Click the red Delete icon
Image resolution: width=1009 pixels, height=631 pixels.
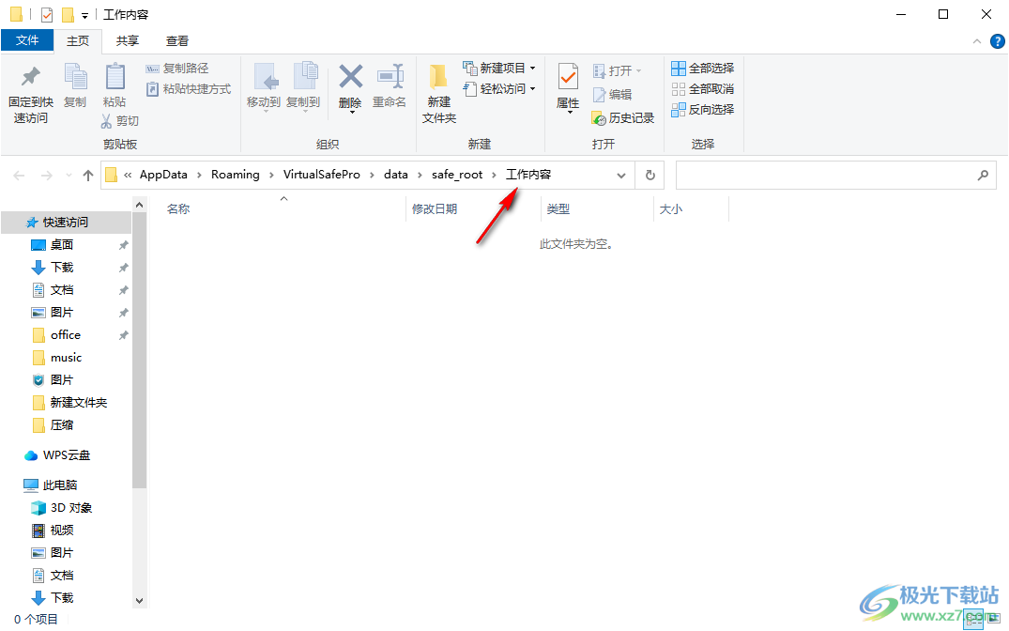click(351, 76)
